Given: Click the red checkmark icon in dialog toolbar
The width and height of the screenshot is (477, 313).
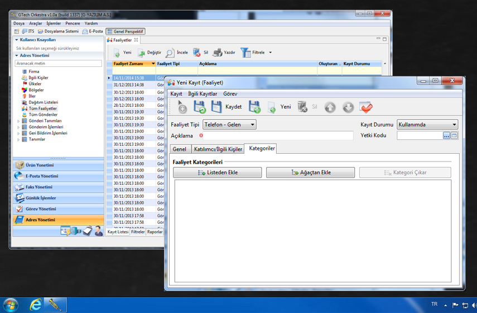Looking at the screenshot, I should [x=366, y=107].
